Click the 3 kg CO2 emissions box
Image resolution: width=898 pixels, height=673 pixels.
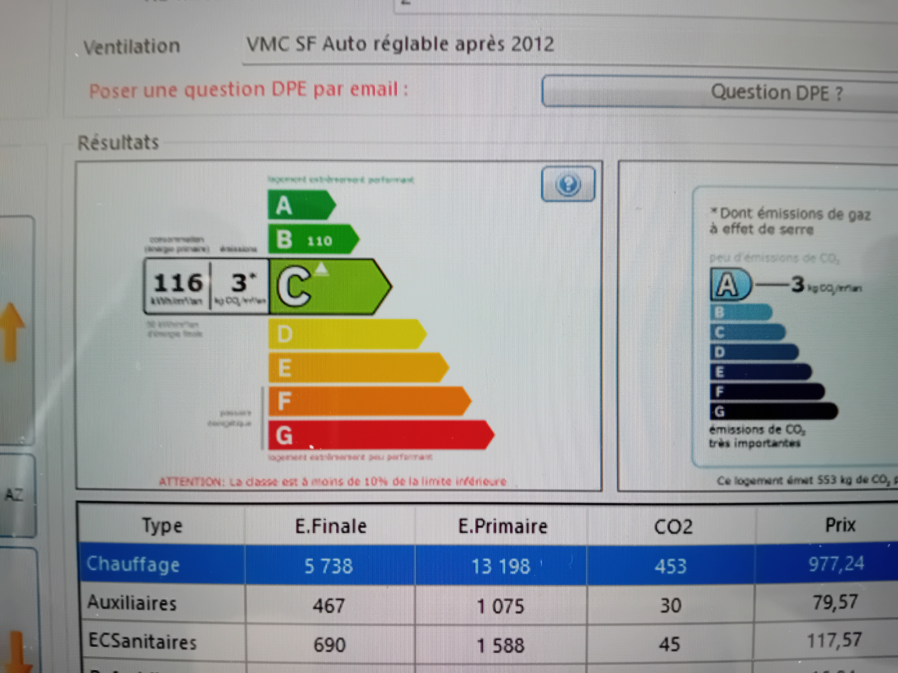[x=240, y=287]
